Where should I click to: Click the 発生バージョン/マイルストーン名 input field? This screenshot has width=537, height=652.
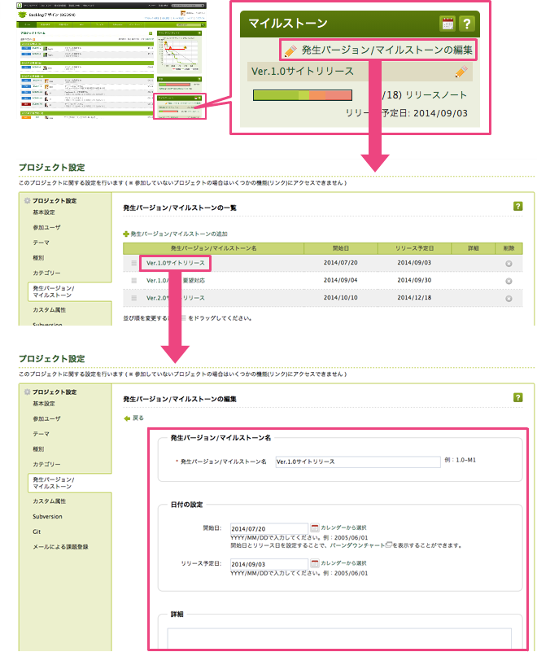tap(358, 462)
